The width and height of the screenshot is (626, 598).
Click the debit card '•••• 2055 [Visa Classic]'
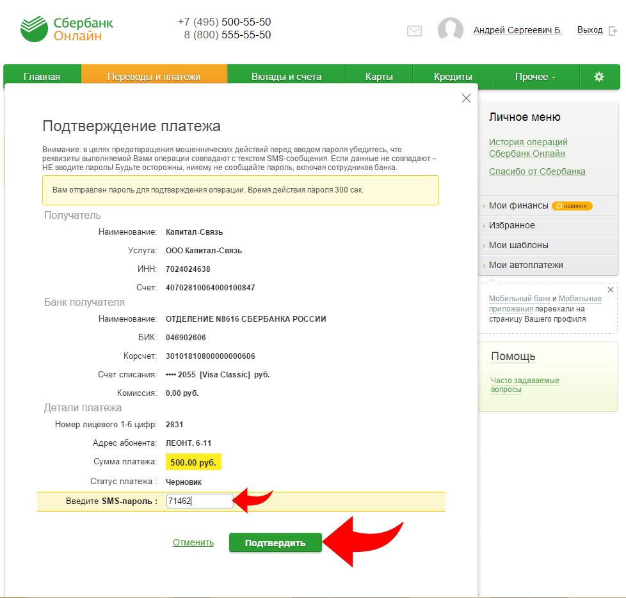[x=208, y=375]
